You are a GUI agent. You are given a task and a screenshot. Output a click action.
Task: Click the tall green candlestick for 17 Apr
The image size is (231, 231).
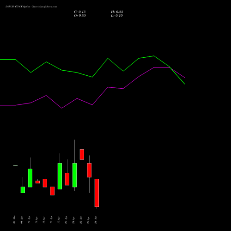(60, 176)
